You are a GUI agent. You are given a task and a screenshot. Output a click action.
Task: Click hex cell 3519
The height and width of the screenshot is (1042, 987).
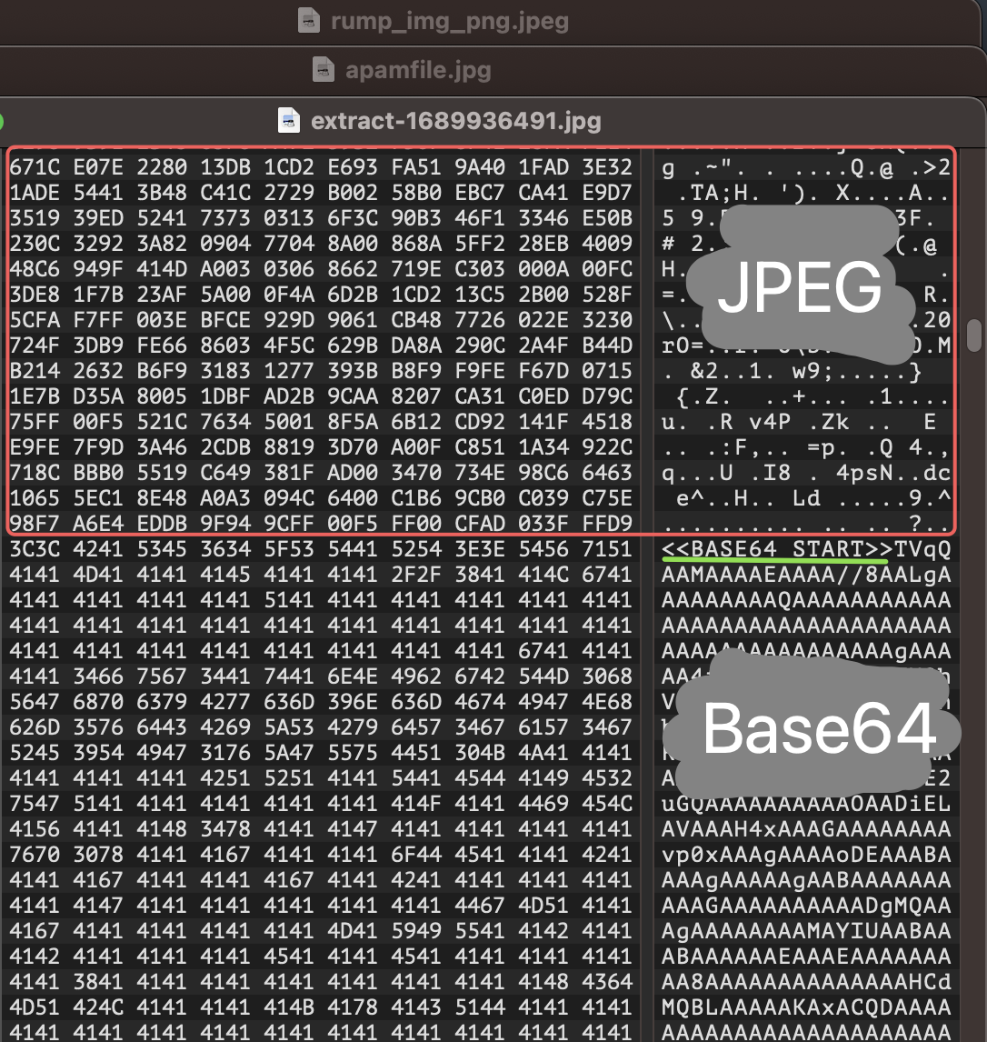[35, 218]
